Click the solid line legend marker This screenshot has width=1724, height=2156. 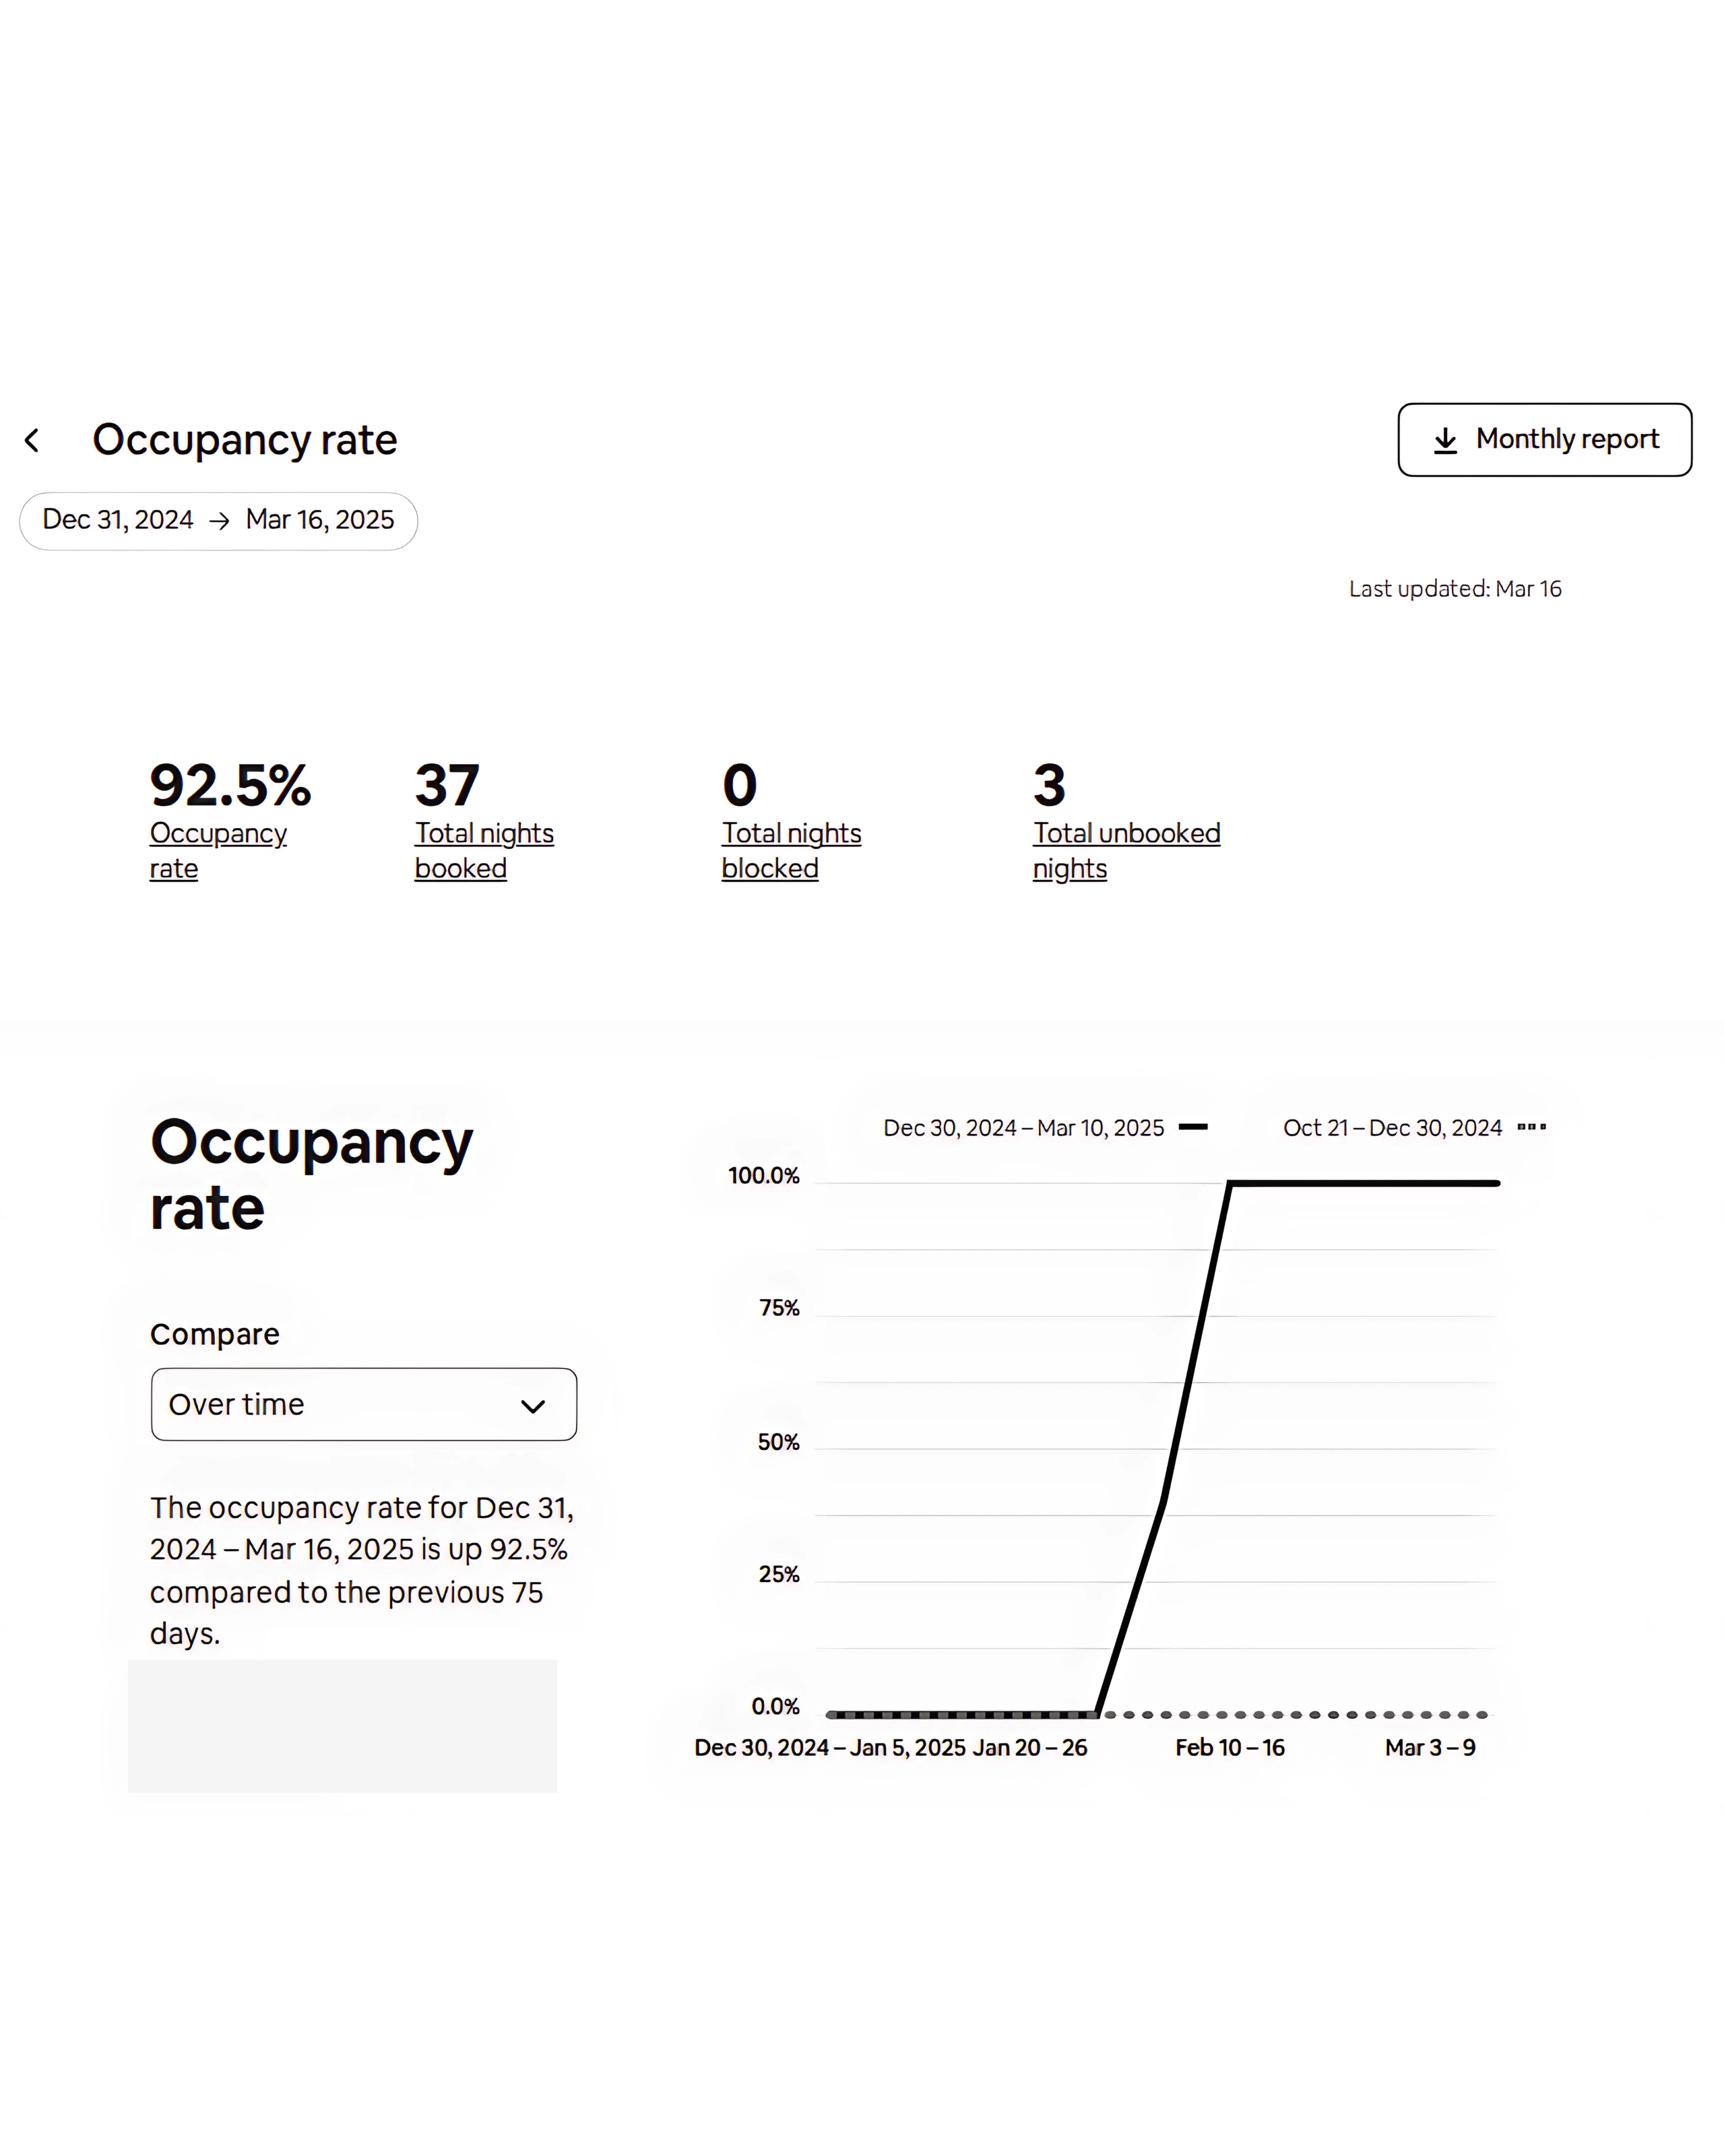coord(1192,1127)
